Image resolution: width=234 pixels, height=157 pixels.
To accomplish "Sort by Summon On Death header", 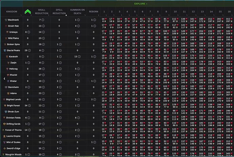I will pos(77,12).
